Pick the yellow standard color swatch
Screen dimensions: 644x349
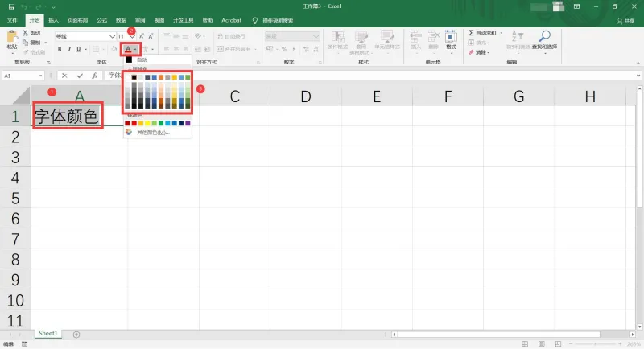pos(147,123)
